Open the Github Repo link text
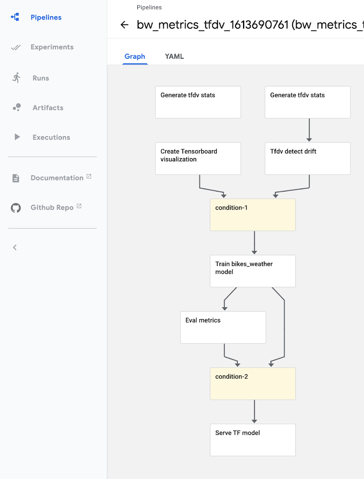Screen dimensions: 364x479 (52, 208)
